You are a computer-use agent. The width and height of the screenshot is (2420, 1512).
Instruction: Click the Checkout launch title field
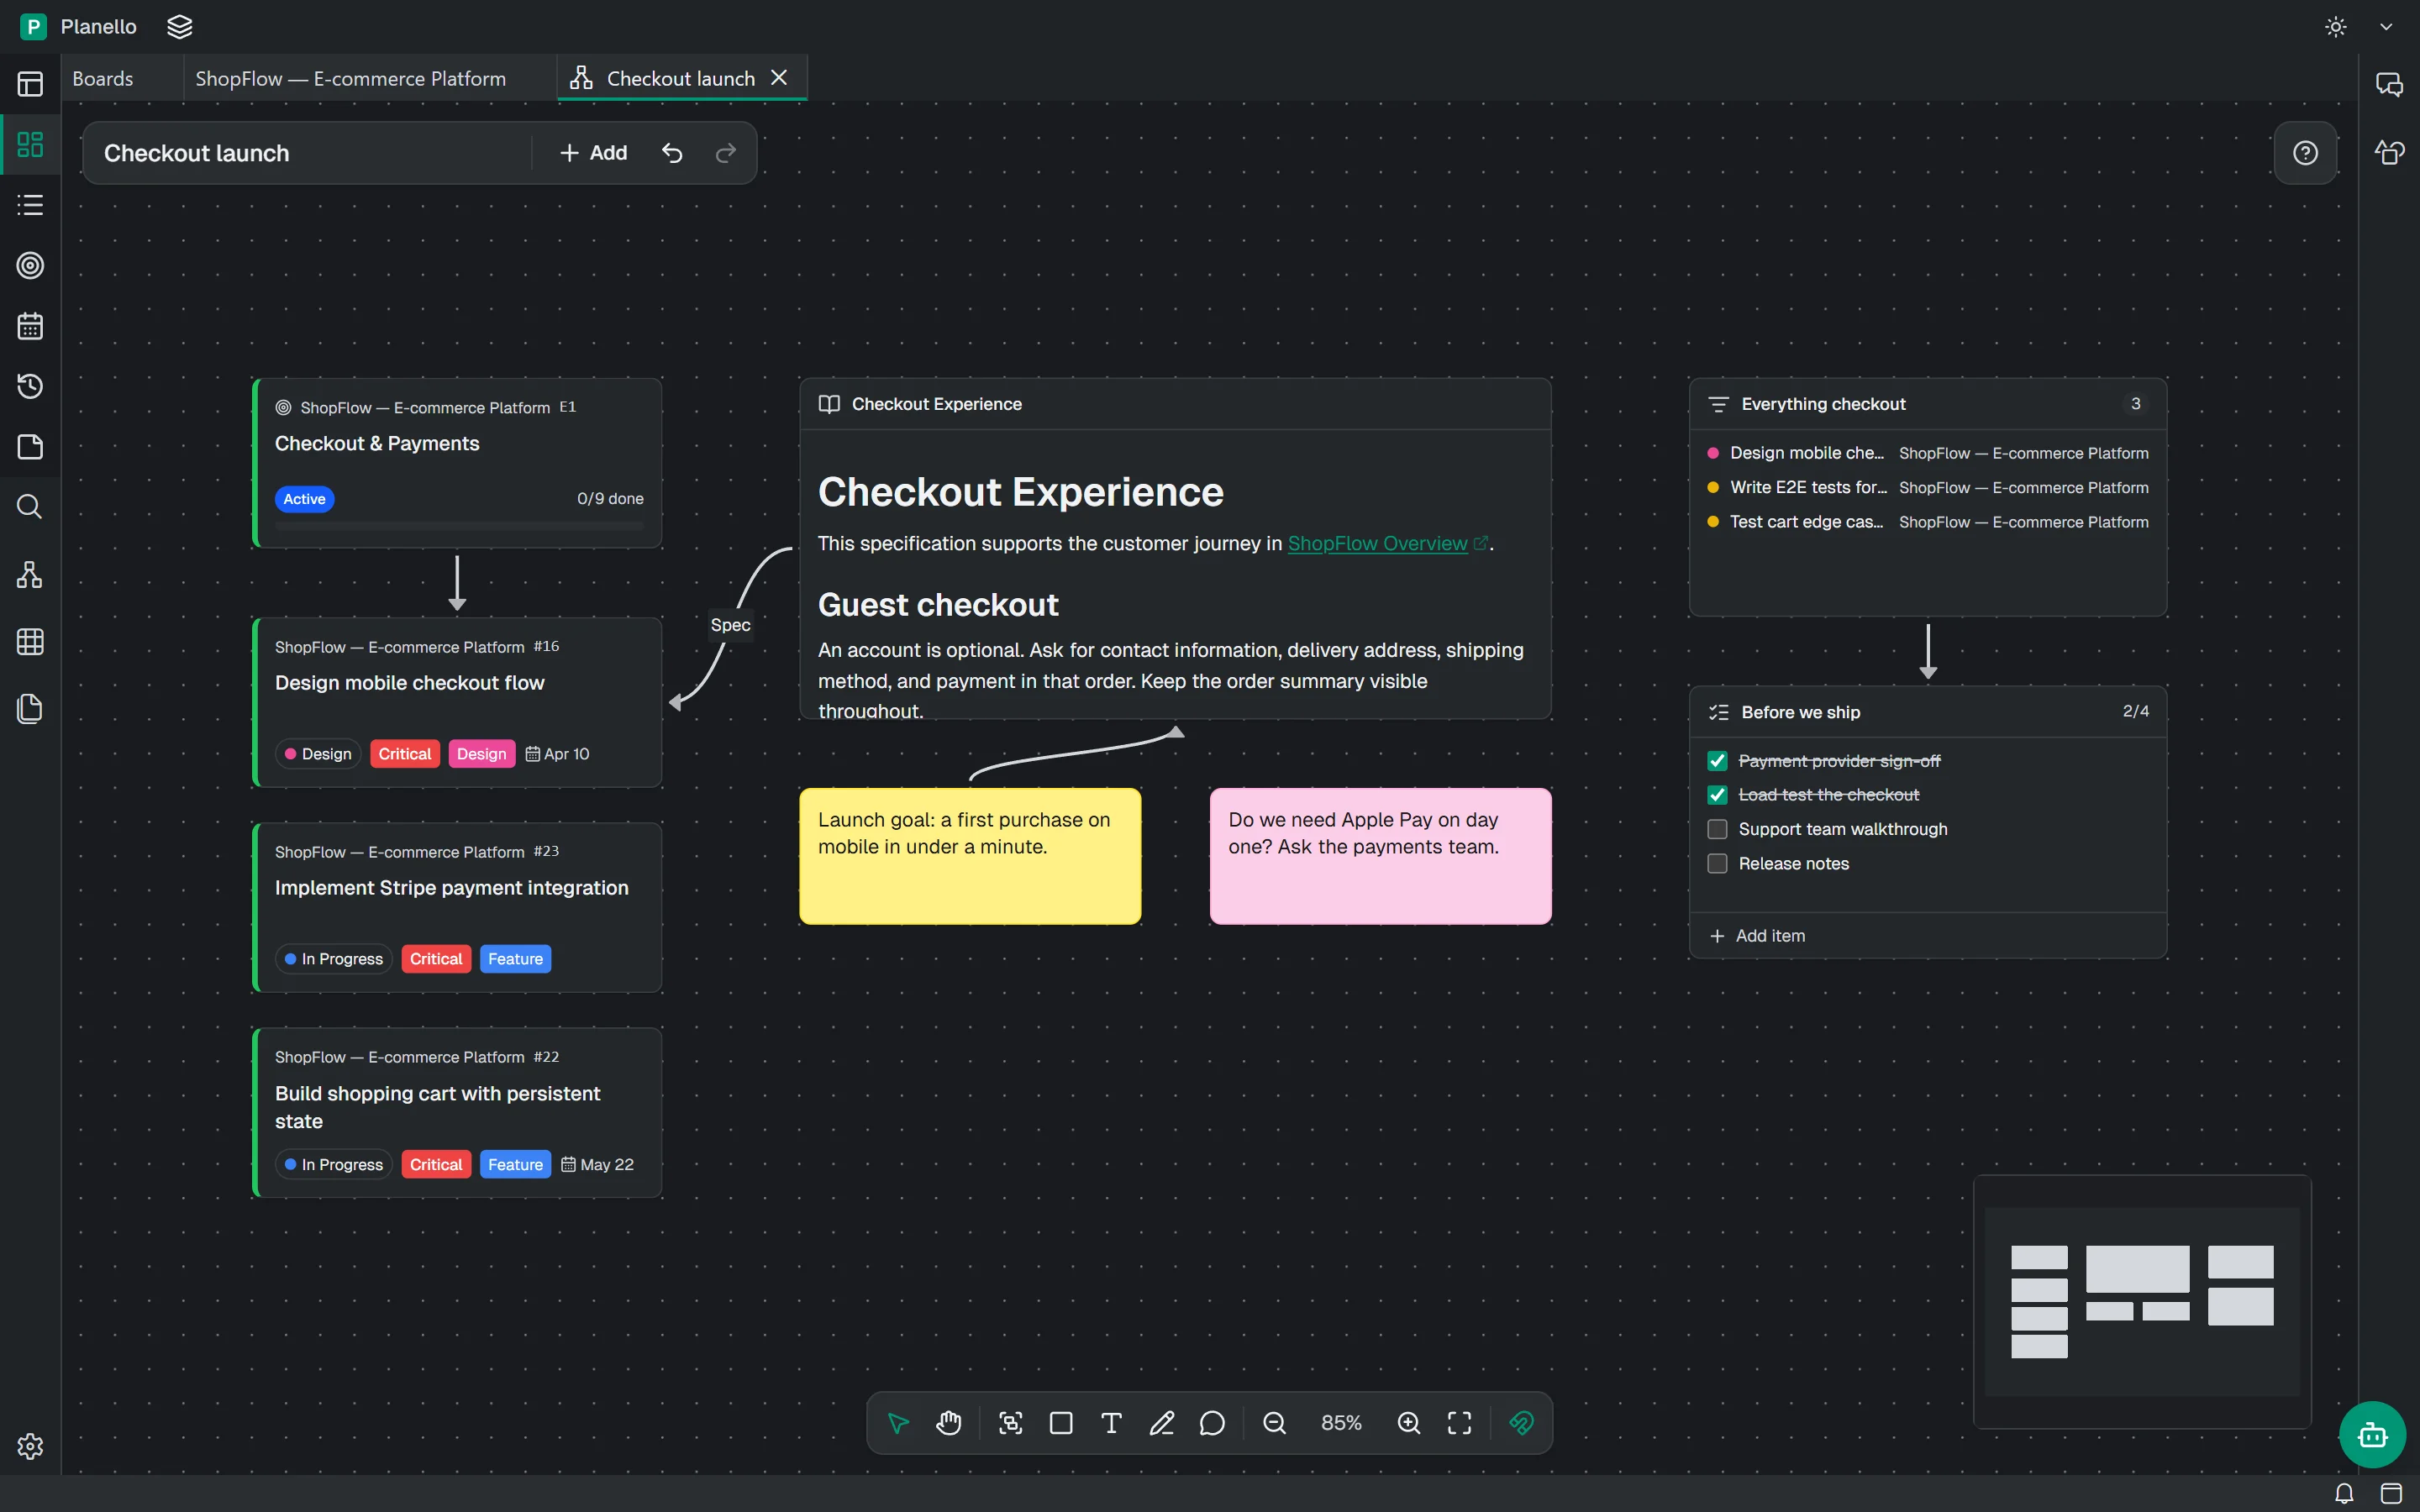(x=310, y=153)
